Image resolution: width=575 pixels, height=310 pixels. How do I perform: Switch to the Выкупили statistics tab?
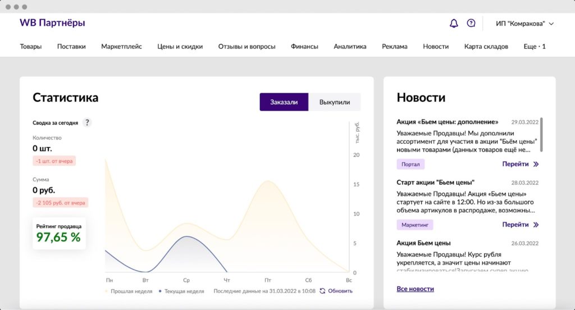[x=335, y=102]
